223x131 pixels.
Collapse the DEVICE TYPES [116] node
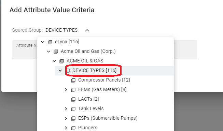tap(60, 71)
